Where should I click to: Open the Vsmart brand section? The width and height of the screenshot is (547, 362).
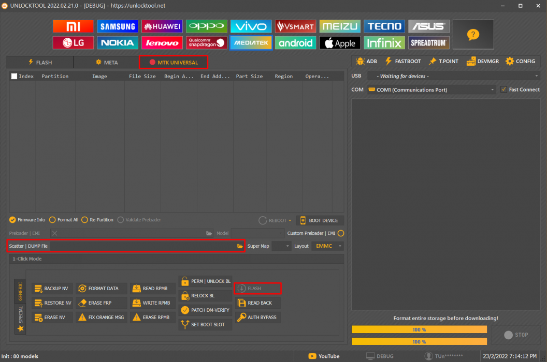tap(295, 26)
